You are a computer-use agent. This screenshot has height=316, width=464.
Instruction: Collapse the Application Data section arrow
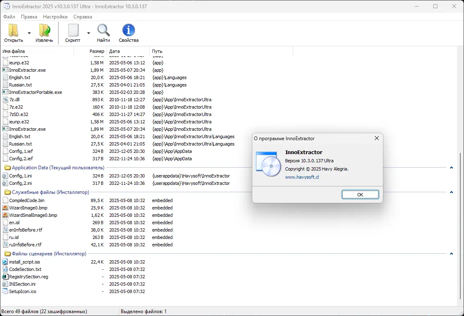tap(451, 168)
